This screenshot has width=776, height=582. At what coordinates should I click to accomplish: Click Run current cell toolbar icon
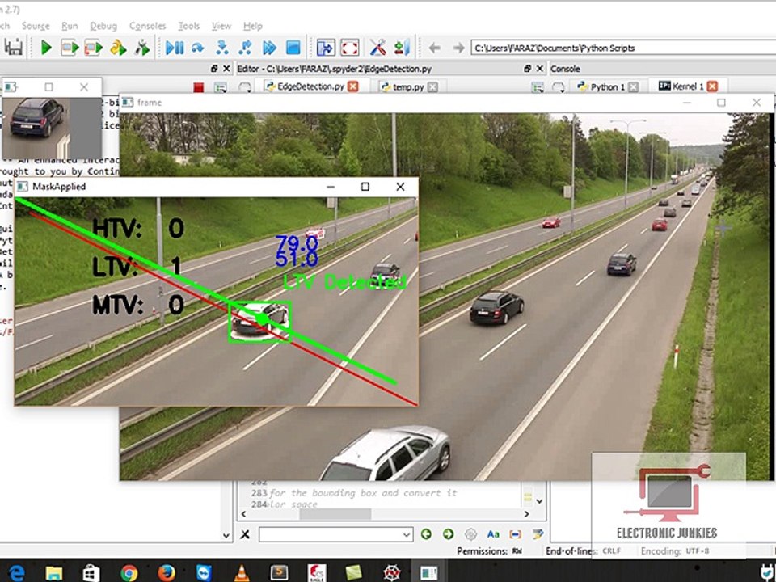coord(70,48)
